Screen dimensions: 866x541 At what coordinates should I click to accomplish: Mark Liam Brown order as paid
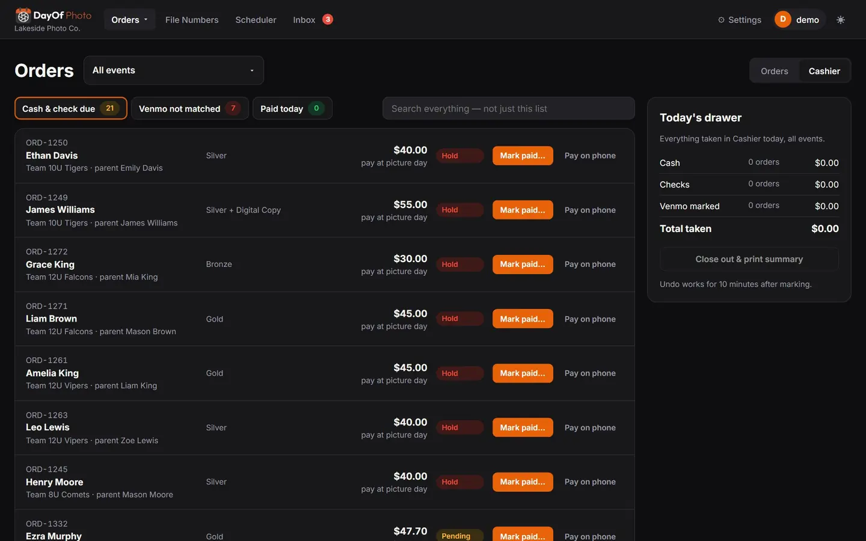(523, 319)
